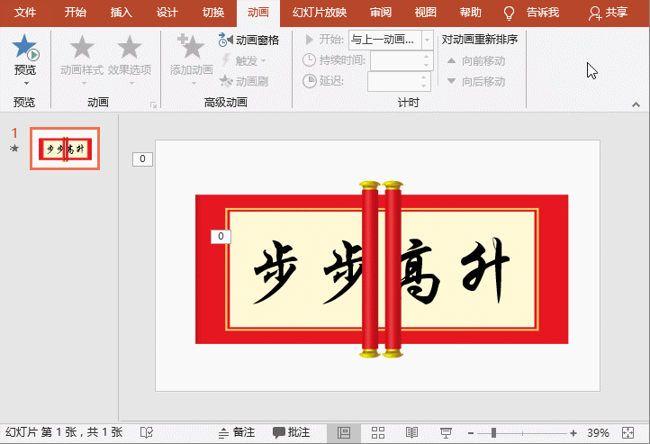Toggle the Comments (批注) pane

[291, 433]
